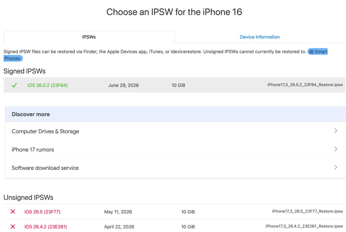This screenshot has width=346, height=232.
Task: Expand the Software download service chevron
Action: [x=336, y=167]
